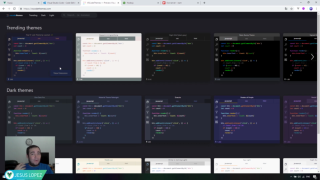Bookmark this page with the star icon
The height and width of the screenshot is (180, 320).
coord(291,8)
